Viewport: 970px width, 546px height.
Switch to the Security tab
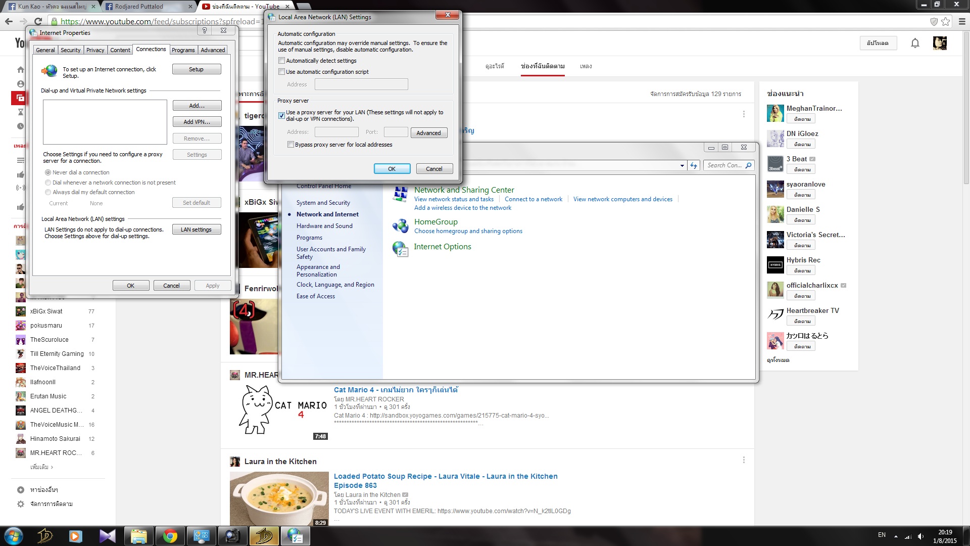coord(70,50)
